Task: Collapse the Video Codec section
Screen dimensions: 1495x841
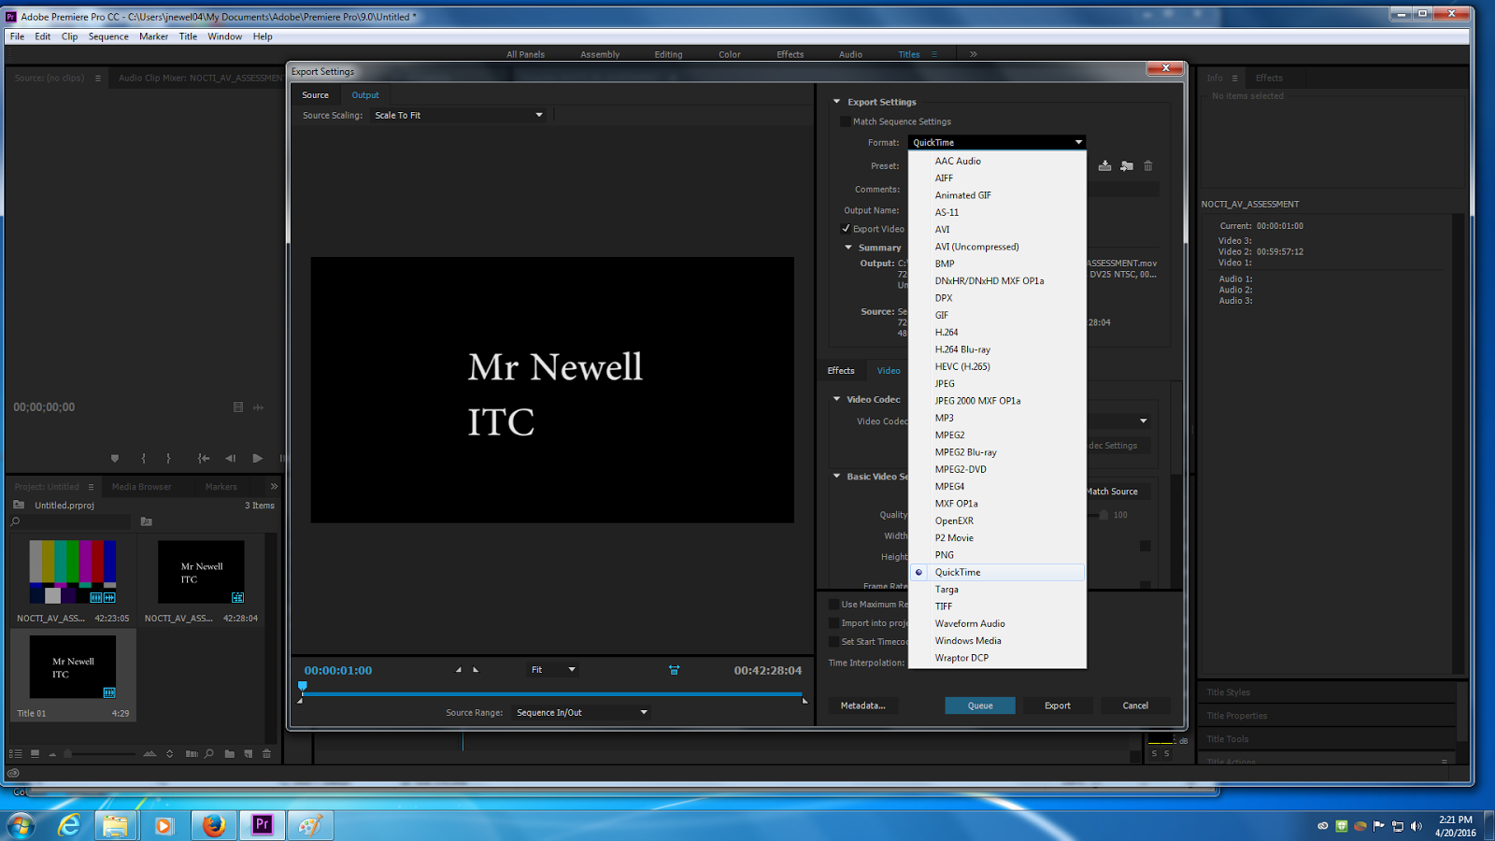Action: coord(837,399)
